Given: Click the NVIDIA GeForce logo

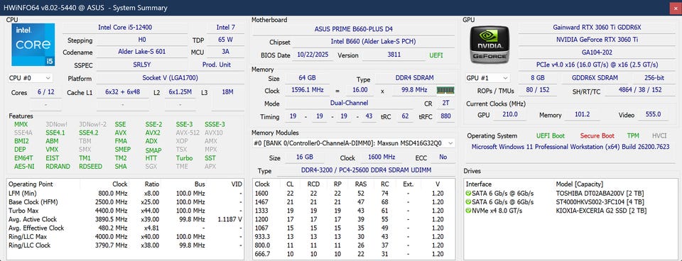Looking at the screenshot, I should 489,44.
